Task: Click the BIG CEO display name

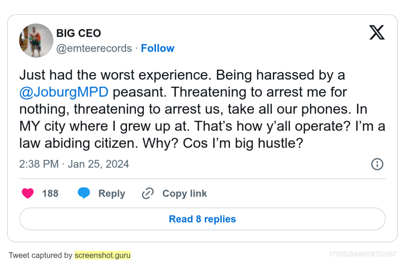Action: [79, 33]
